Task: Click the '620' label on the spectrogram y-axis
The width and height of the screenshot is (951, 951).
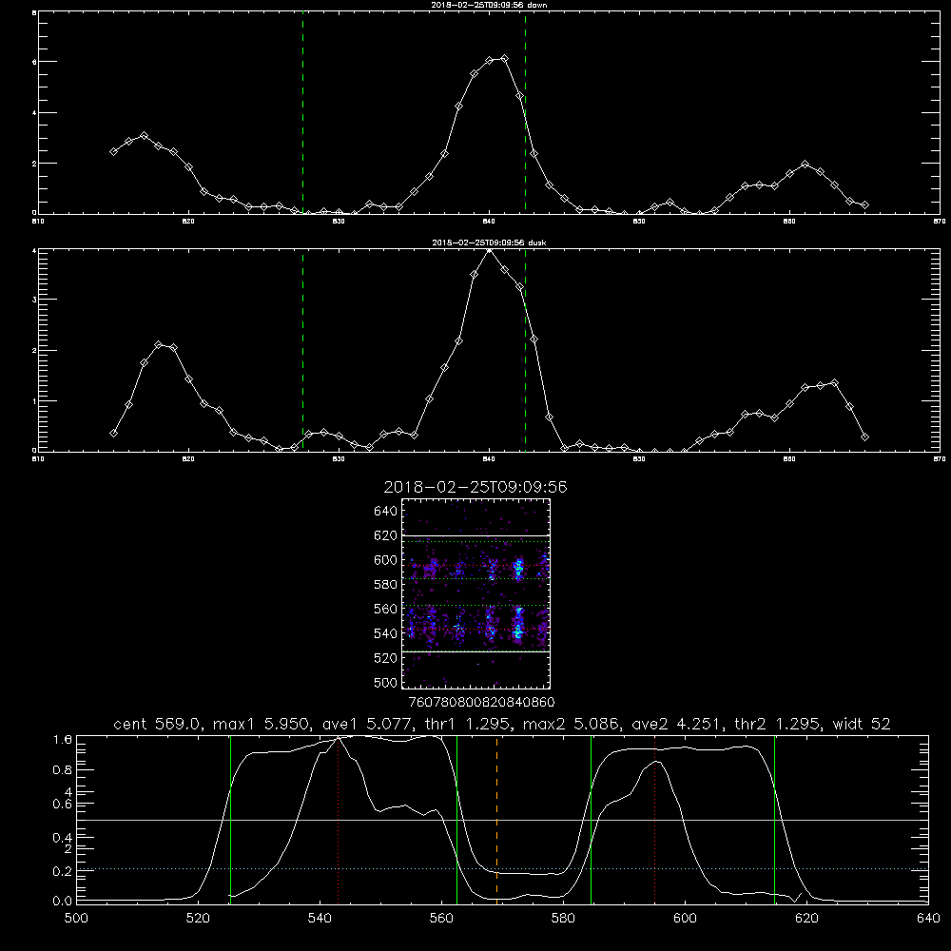Action: tap(386, 535)
